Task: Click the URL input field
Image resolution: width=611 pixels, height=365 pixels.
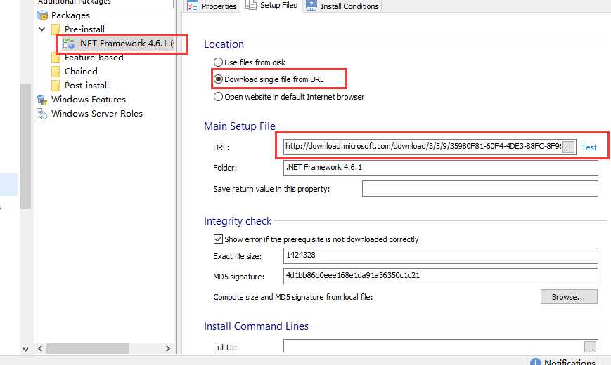Action: coord(423,147)
